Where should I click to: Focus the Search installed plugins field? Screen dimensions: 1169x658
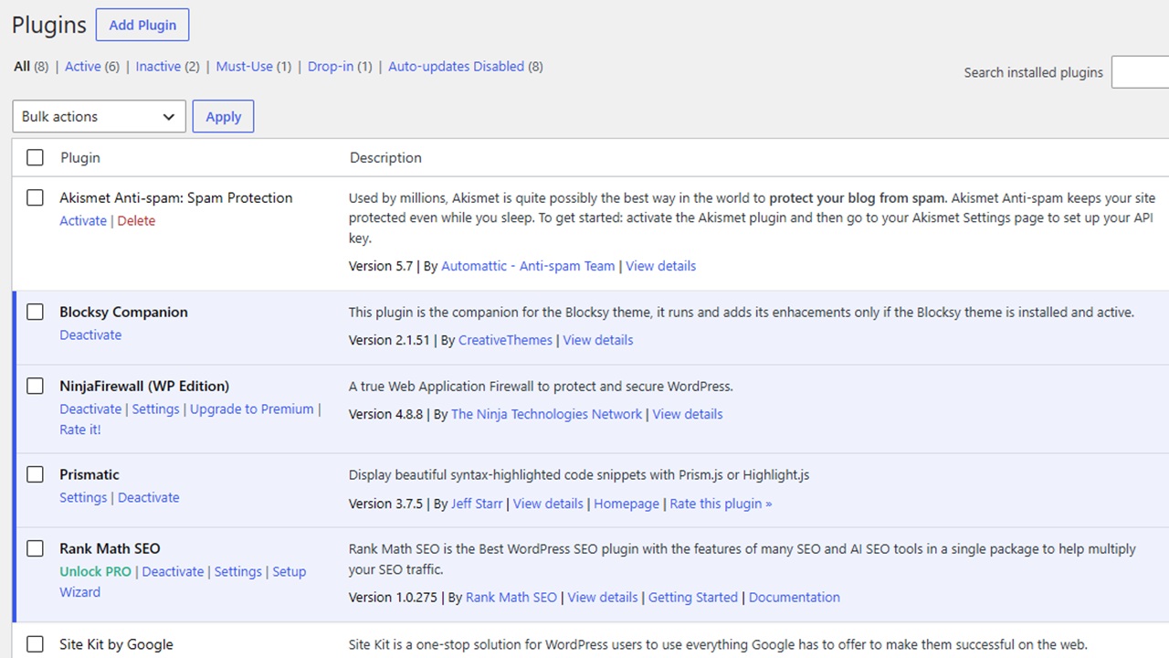click(1140, 72)
